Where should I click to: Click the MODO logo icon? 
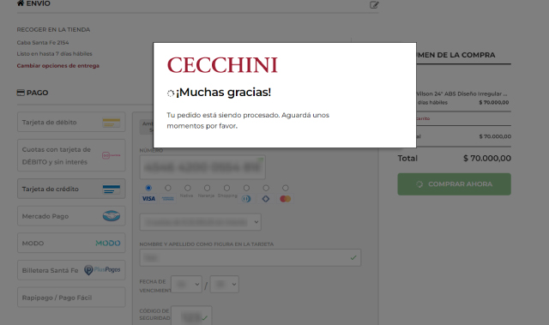point(108,243)
